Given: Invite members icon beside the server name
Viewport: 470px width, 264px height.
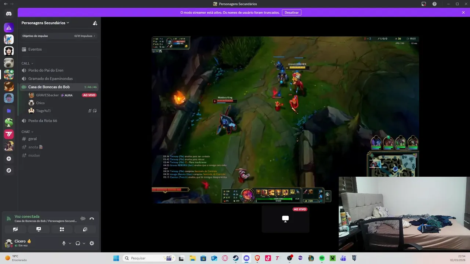Looking at the screenshot, I should pos(95,23).
